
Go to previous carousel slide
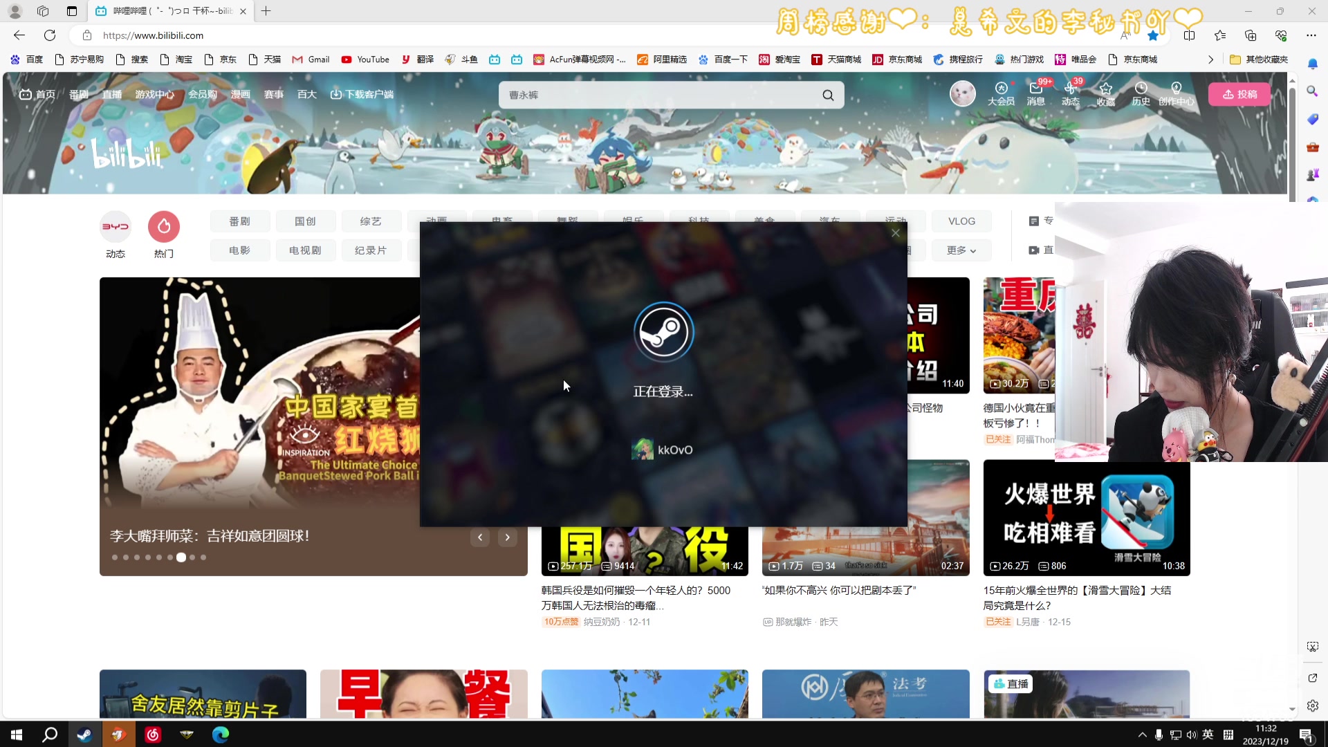(x=480, y=537)
